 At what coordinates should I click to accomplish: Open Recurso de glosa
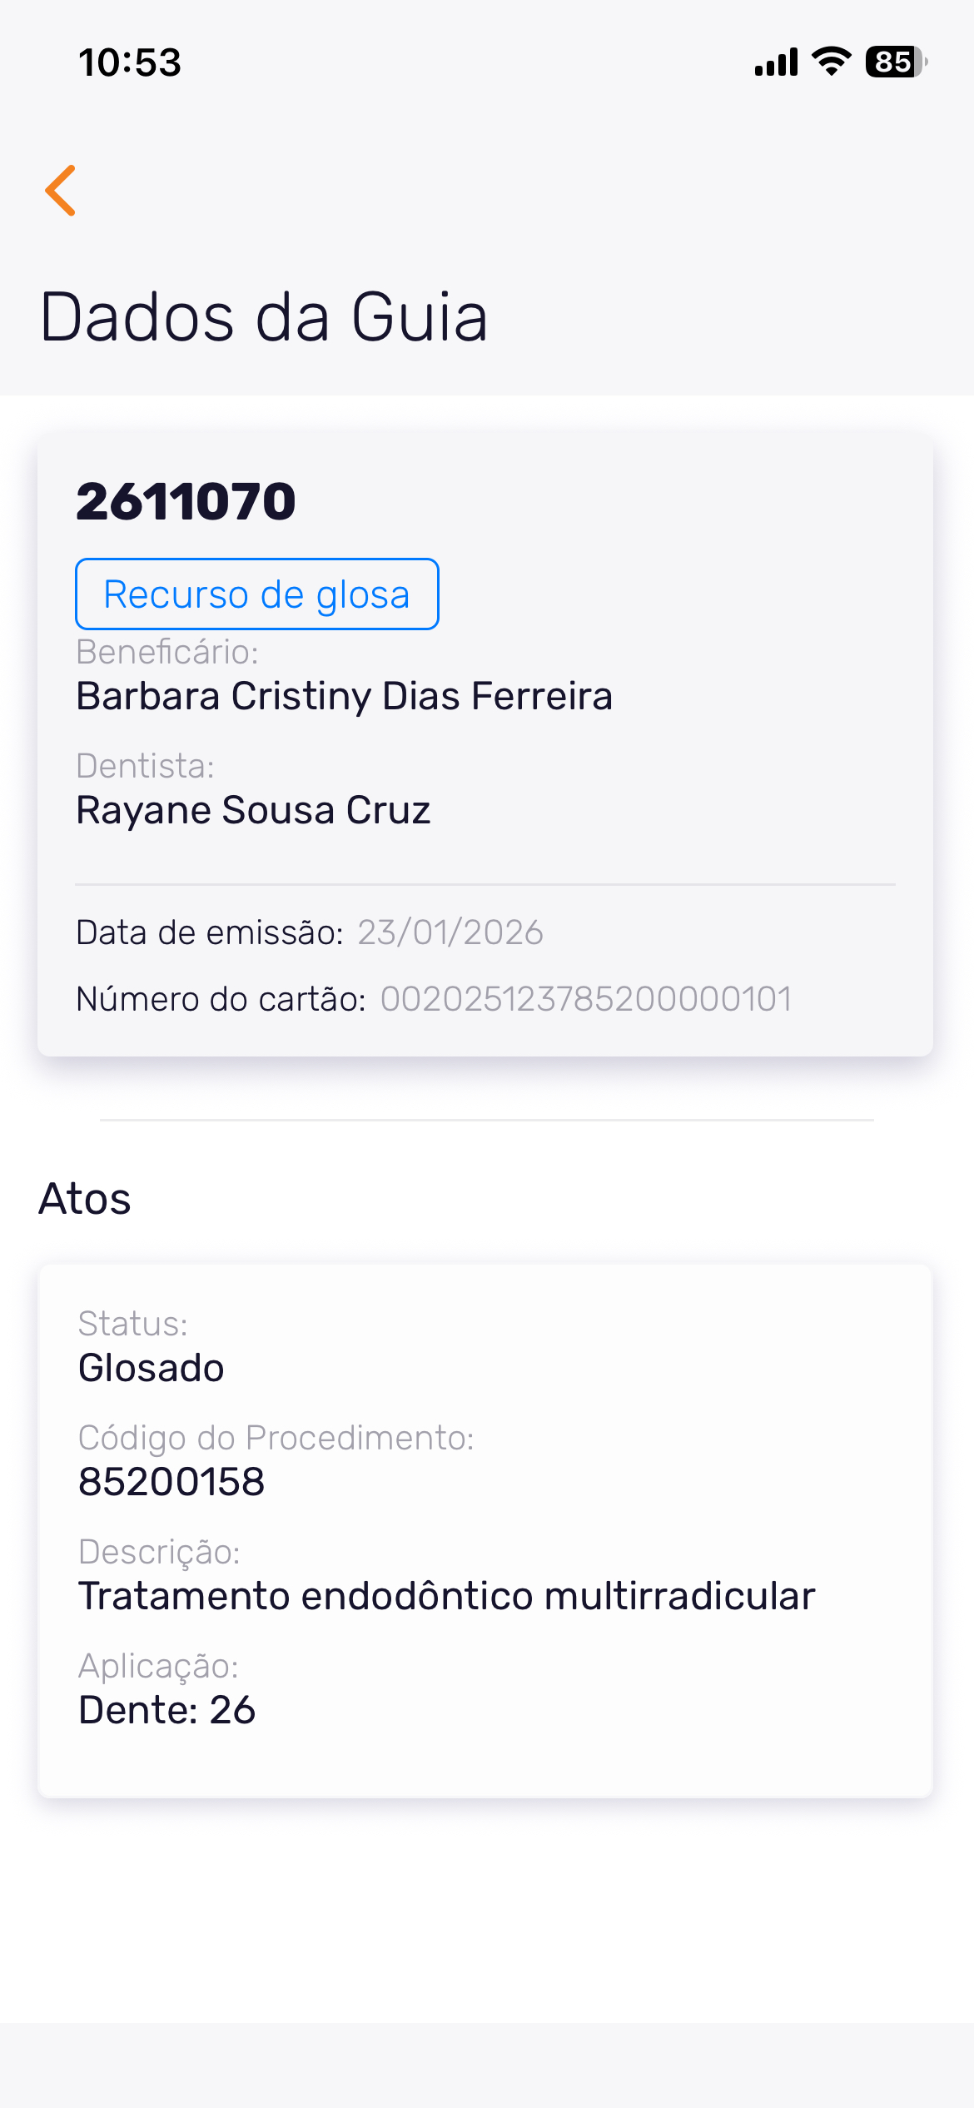tap(256, 594)
